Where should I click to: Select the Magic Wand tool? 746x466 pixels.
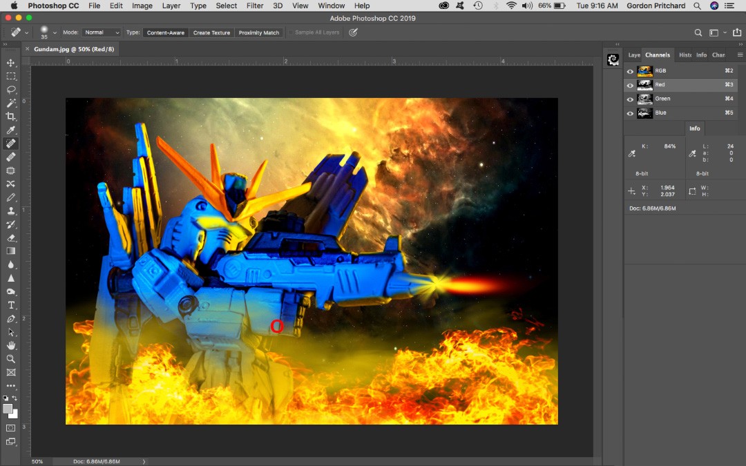(x=11, y=103)
